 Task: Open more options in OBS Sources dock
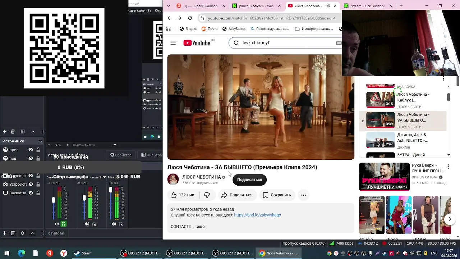43,233
